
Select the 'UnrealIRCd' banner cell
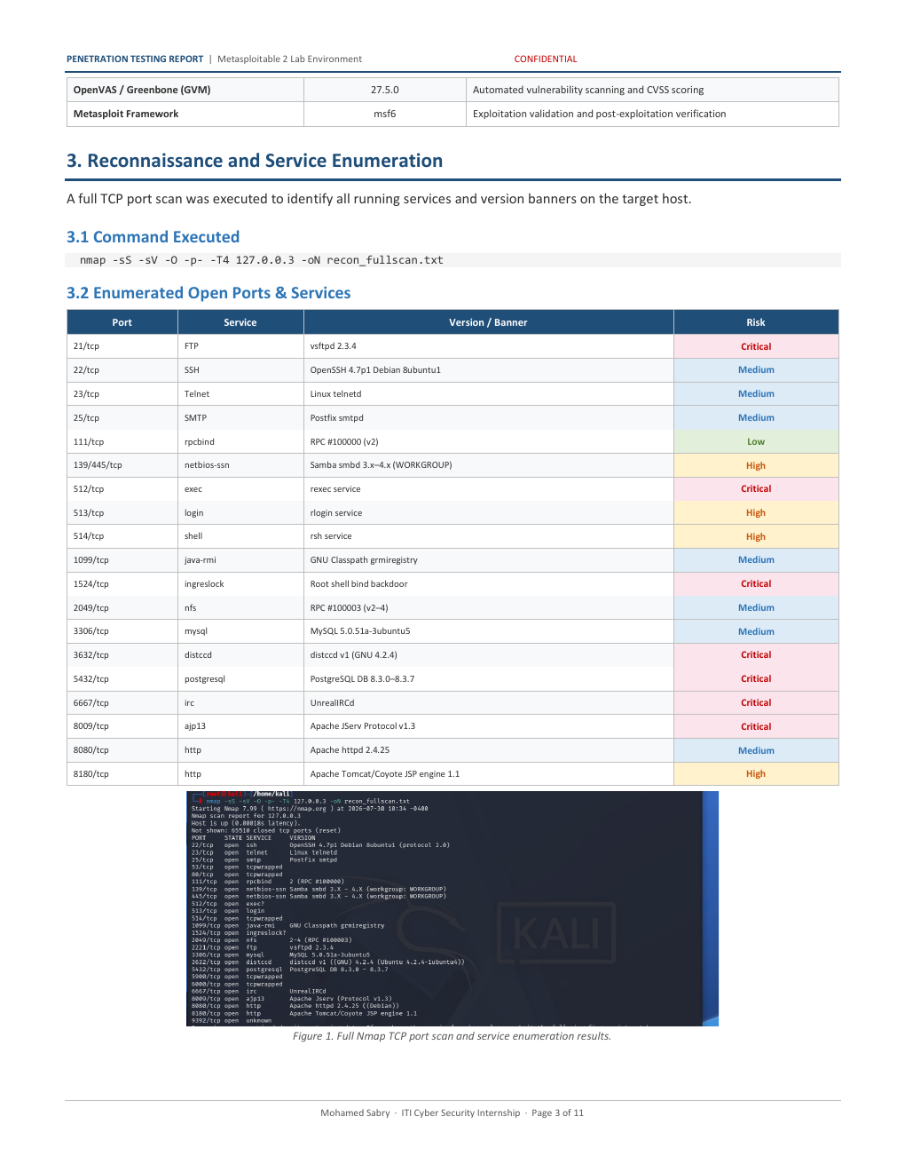[x=489, y=703]
